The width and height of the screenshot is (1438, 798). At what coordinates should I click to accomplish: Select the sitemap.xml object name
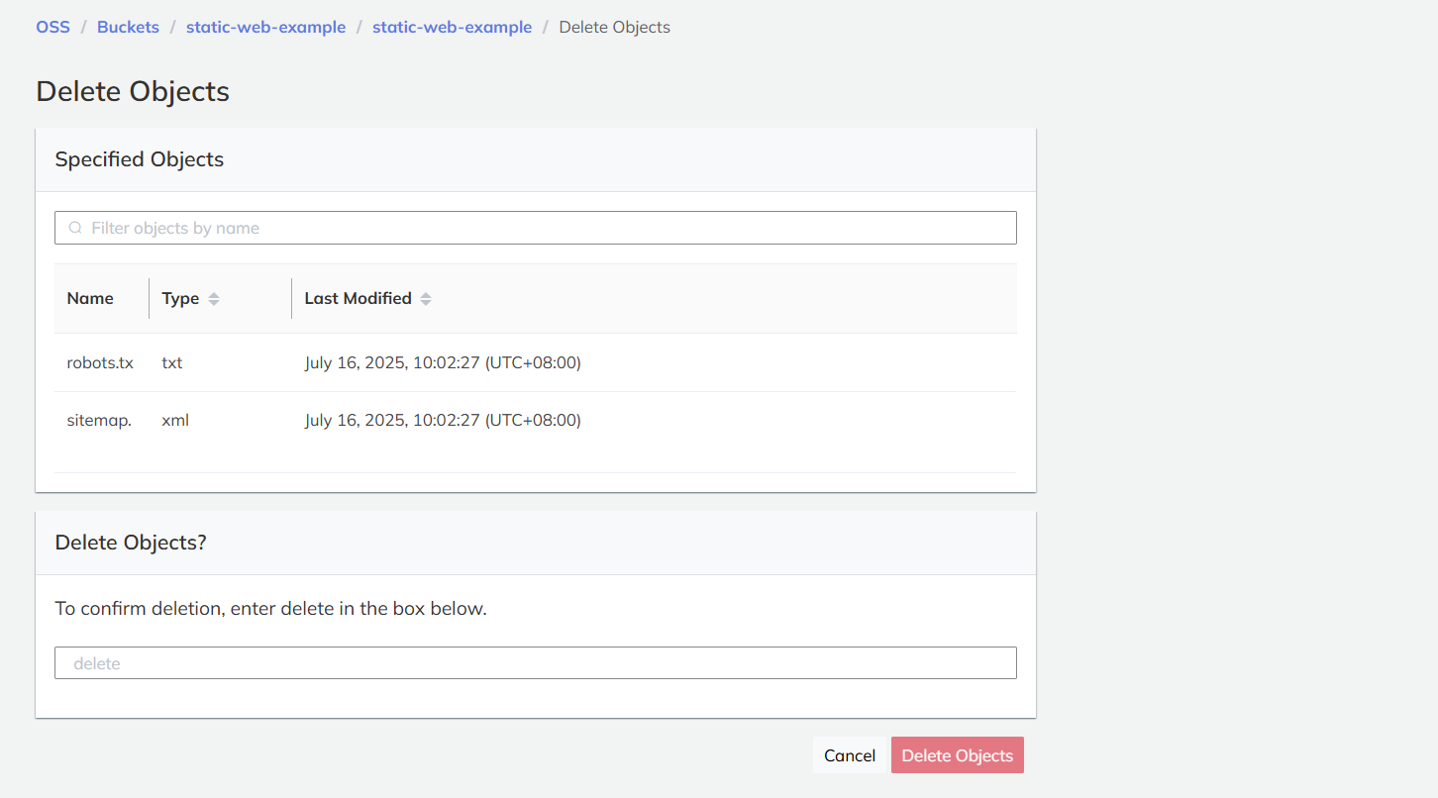pos(99,421)
